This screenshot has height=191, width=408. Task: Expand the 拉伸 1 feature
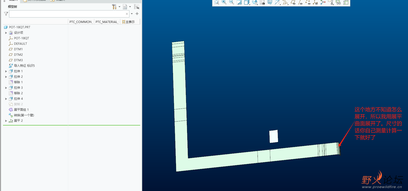(6, 71)
